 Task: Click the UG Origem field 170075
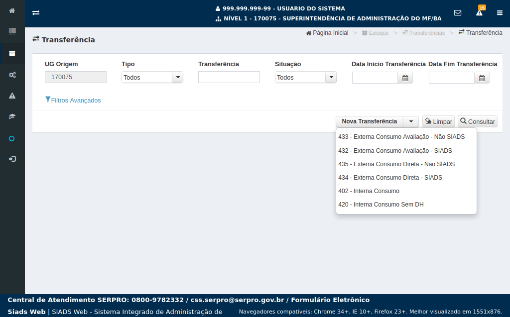[x=76, y=77]
